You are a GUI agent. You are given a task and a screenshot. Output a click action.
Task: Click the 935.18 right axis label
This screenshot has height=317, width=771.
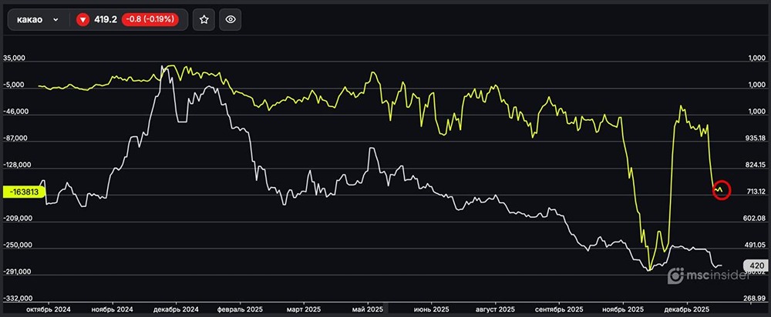[x=756, y=138]
